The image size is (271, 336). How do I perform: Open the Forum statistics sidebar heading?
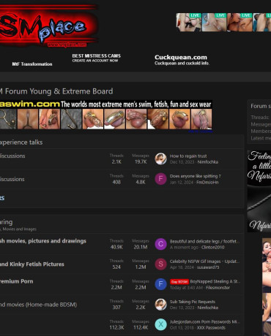[x=261, y=106]
